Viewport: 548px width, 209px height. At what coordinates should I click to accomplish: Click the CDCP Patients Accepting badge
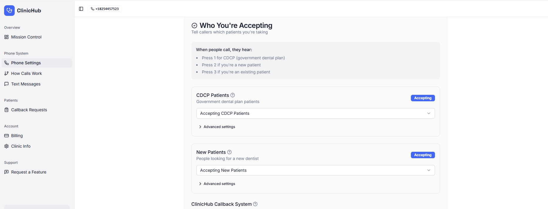pyautogui.click(x=423, y=98)
